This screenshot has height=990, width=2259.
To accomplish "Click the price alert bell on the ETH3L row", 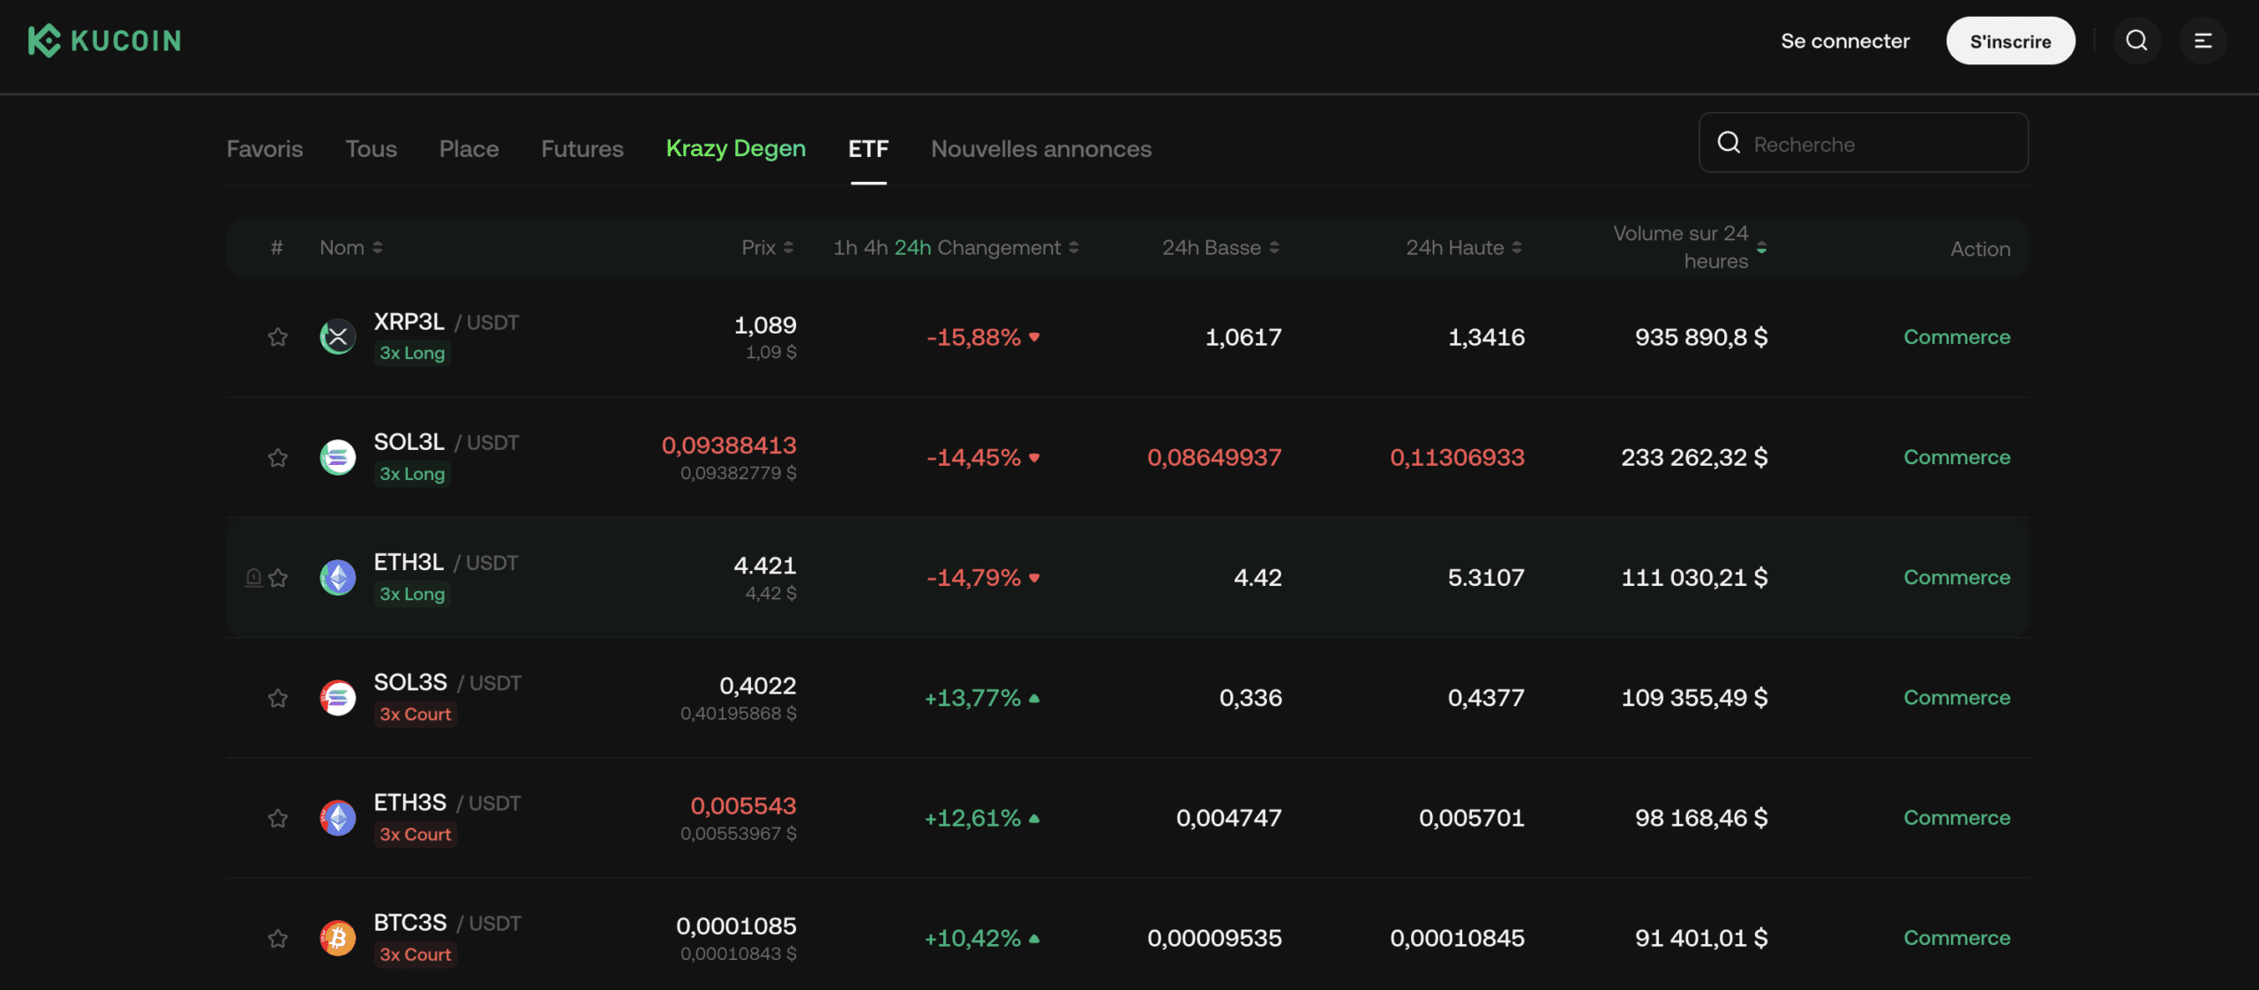I will (253, 577).
